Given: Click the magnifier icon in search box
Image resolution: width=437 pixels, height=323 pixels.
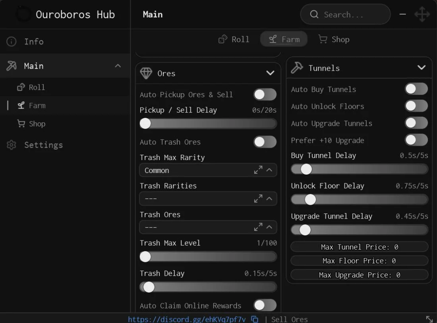Looking at the screenshot, I should click(x=314, y=14).
